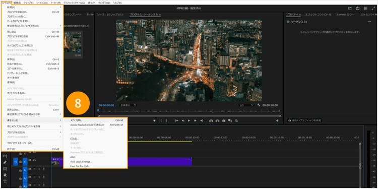Open the シーケンス(S) menu

42,3
